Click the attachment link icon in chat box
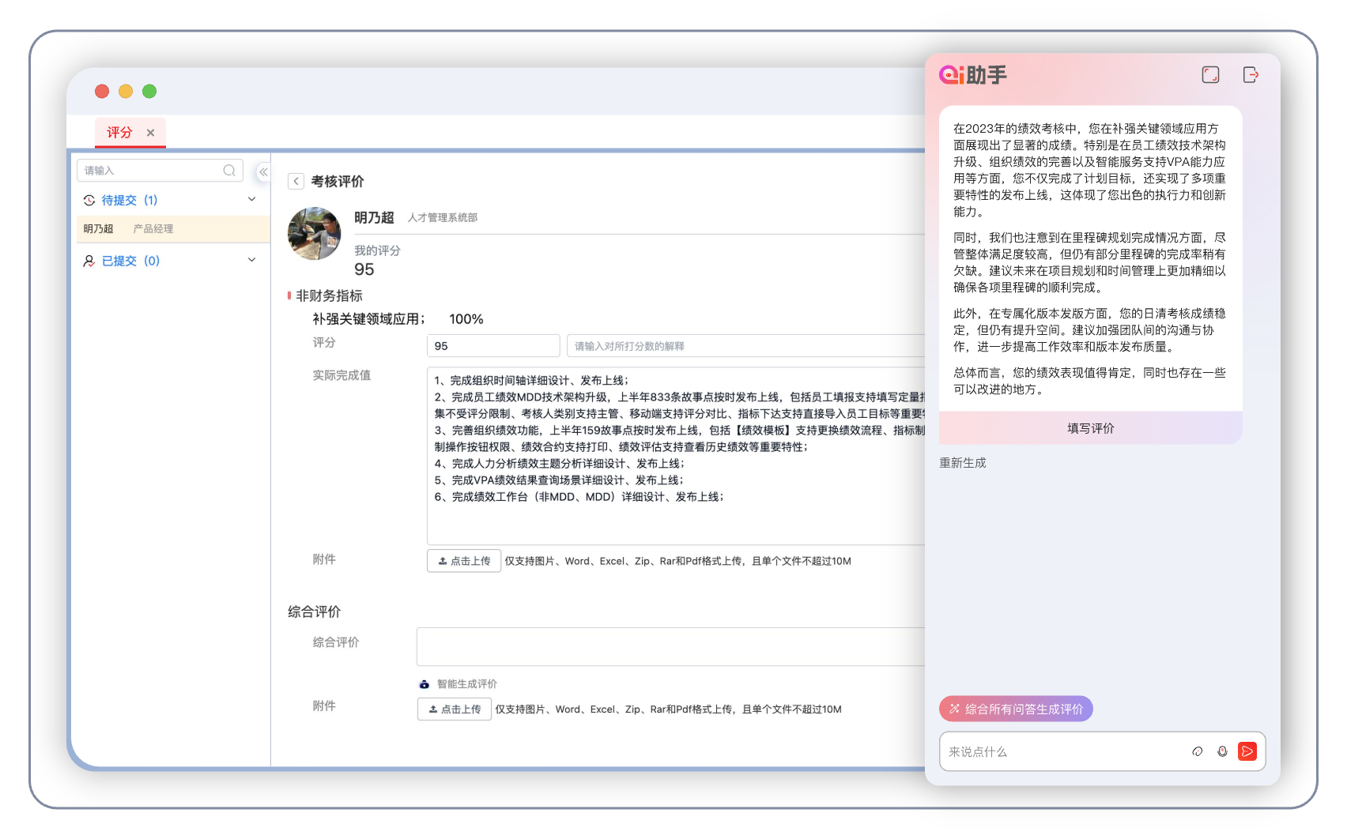This screenshot has width=1347, height=839. point(1198,751)
